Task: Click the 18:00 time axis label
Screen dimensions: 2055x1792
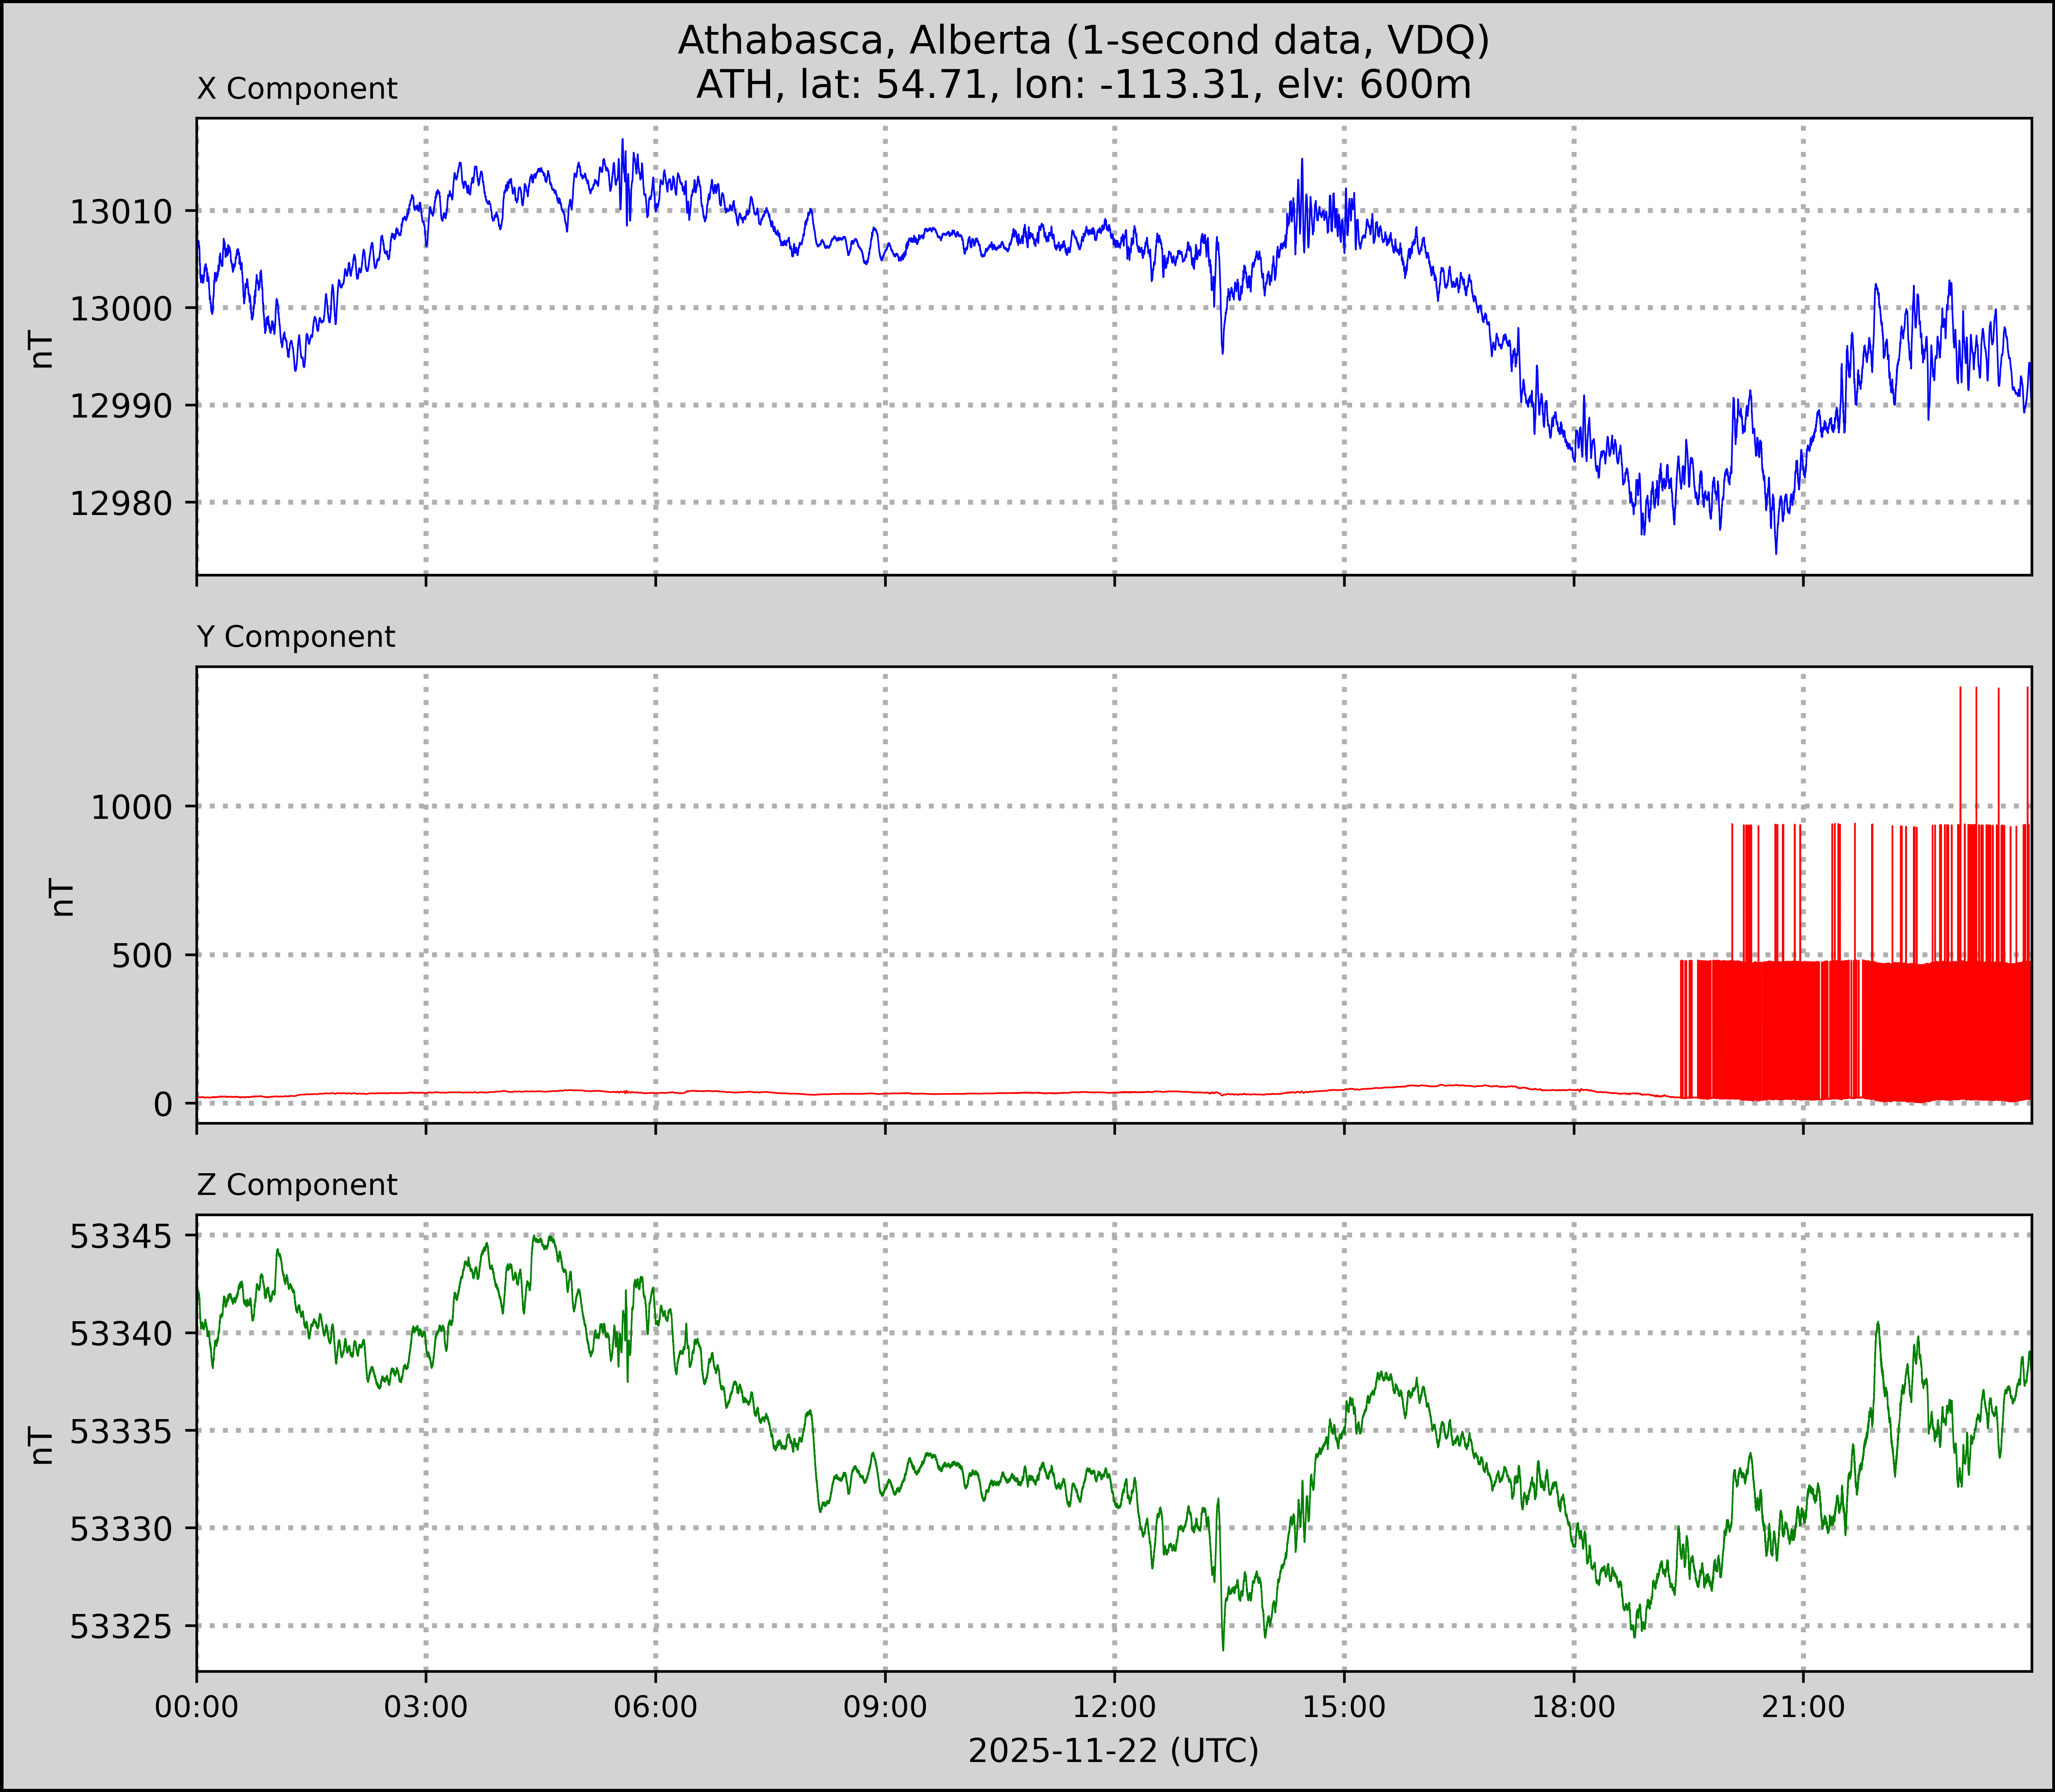Action: click(1574, 1706)
